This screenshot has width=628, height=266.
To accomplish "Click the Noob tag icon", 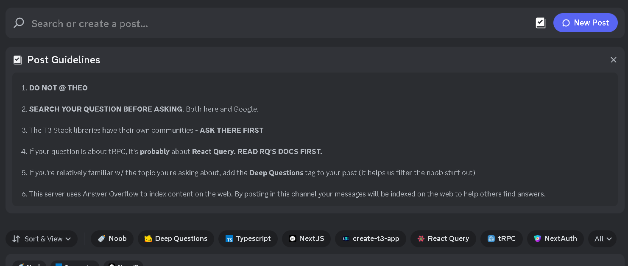I will pyautogui.click(x=101, y=239).
